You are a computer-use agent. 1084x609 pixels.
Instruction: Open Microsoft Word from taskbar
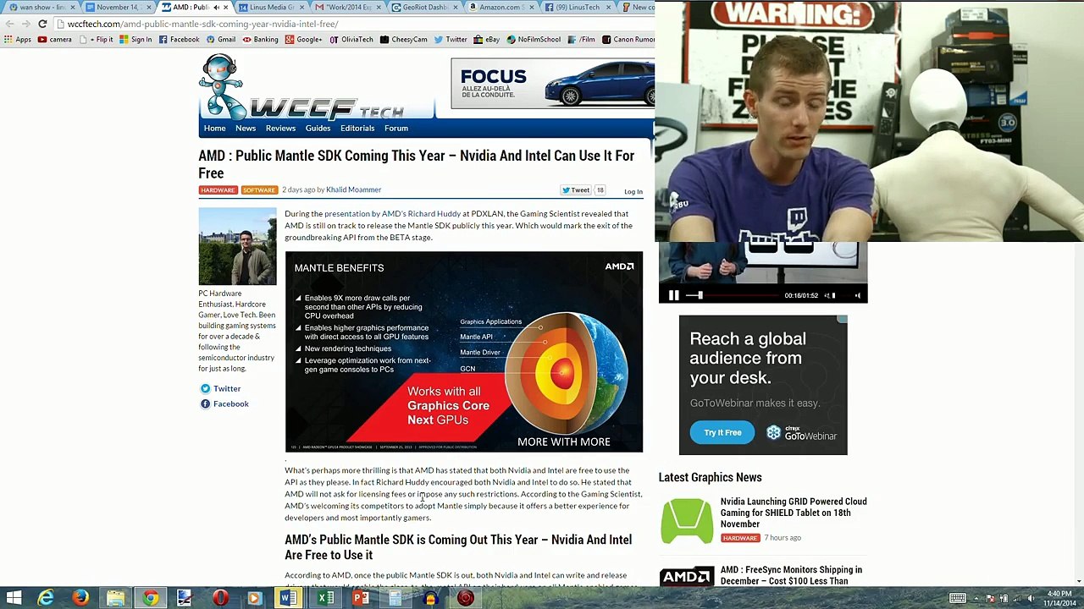288,599
